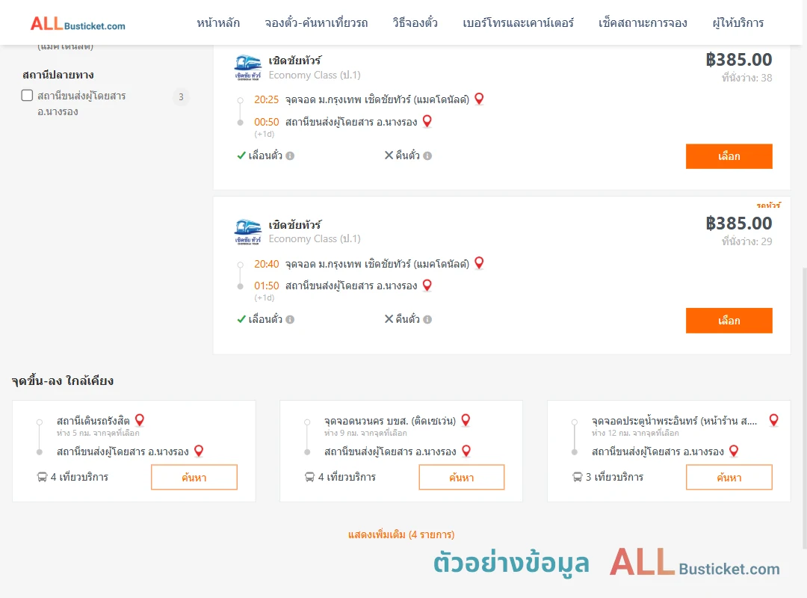The image size is (807, 598).
Task: Open the หน้าหลัก menu item
Action: tap(218, 23)
